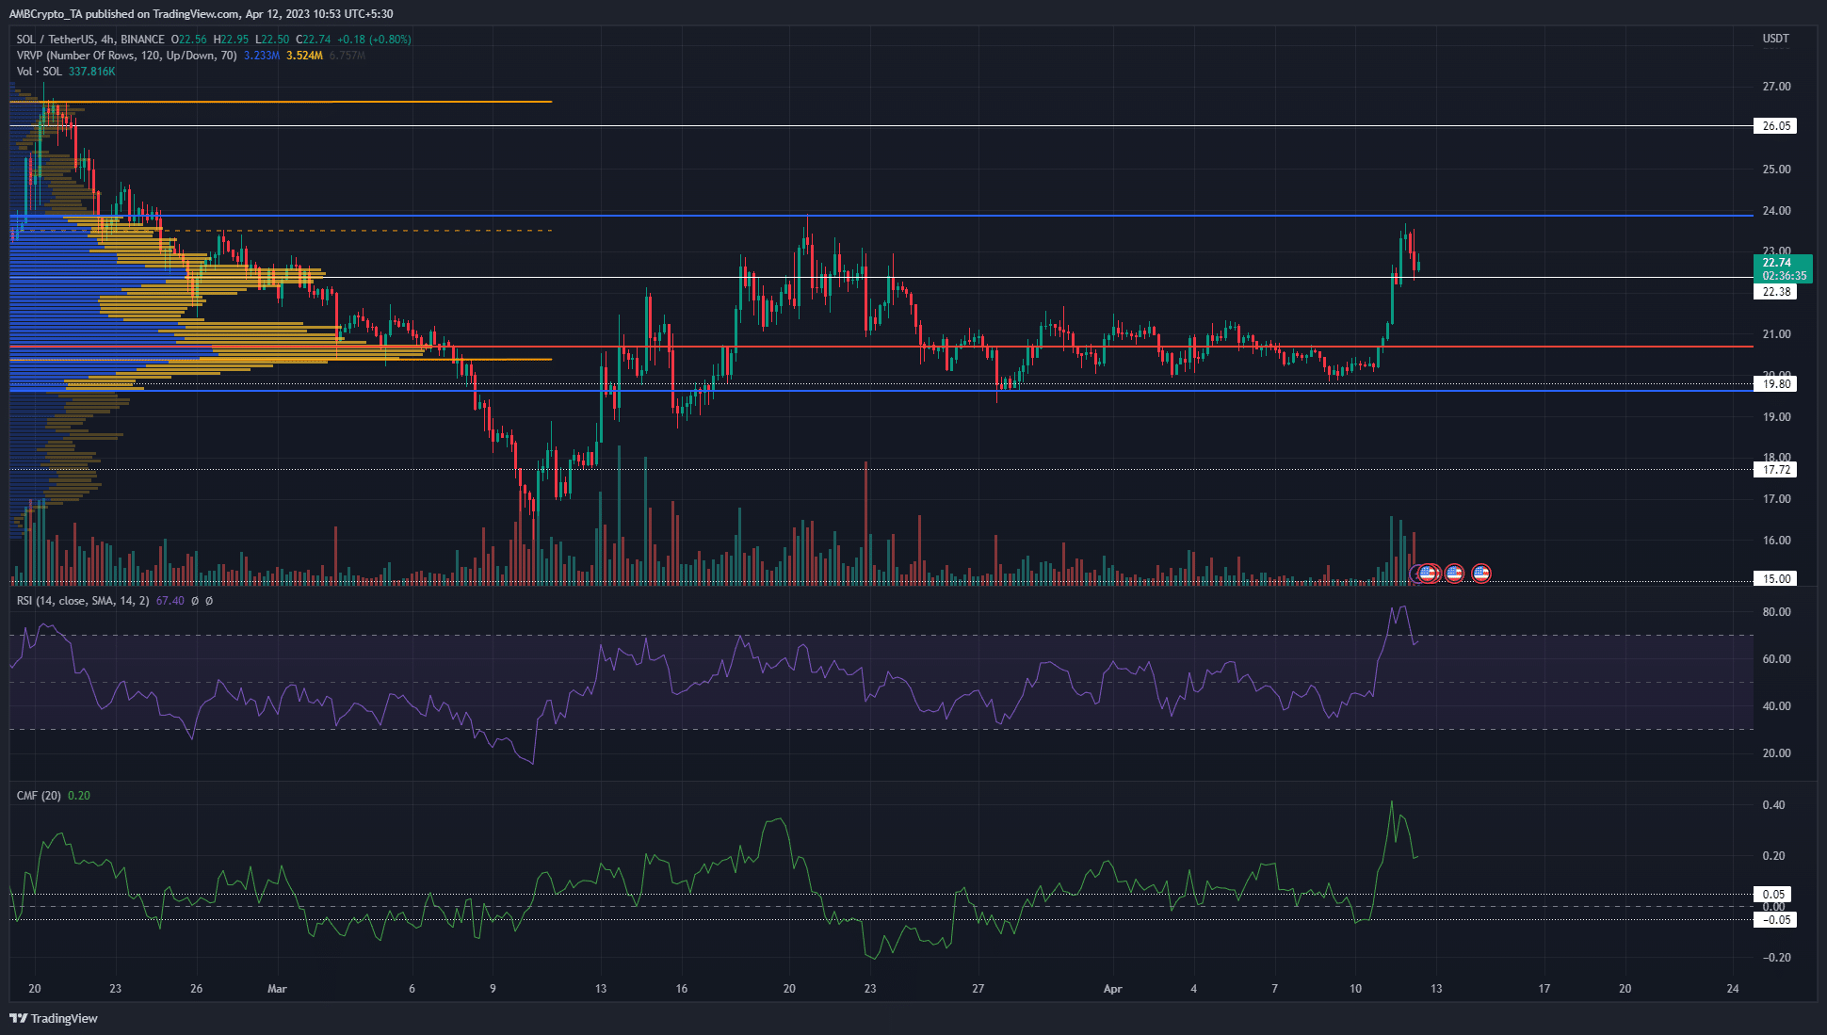This screenshot has width=1827, height=1035.
Task: Click the TradingView logo in the bottom bar
Action: click(52, 1018)
